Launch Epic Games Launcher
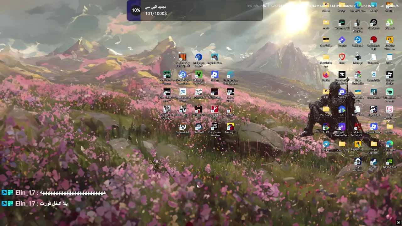Viewport: 402px width, 226px height. [x=215, y=126]
